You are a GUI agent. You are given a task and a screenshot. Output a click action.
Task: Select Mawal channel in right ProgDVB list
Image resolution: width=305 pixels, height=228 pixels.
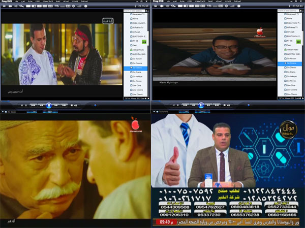click(x=288, y=18)
